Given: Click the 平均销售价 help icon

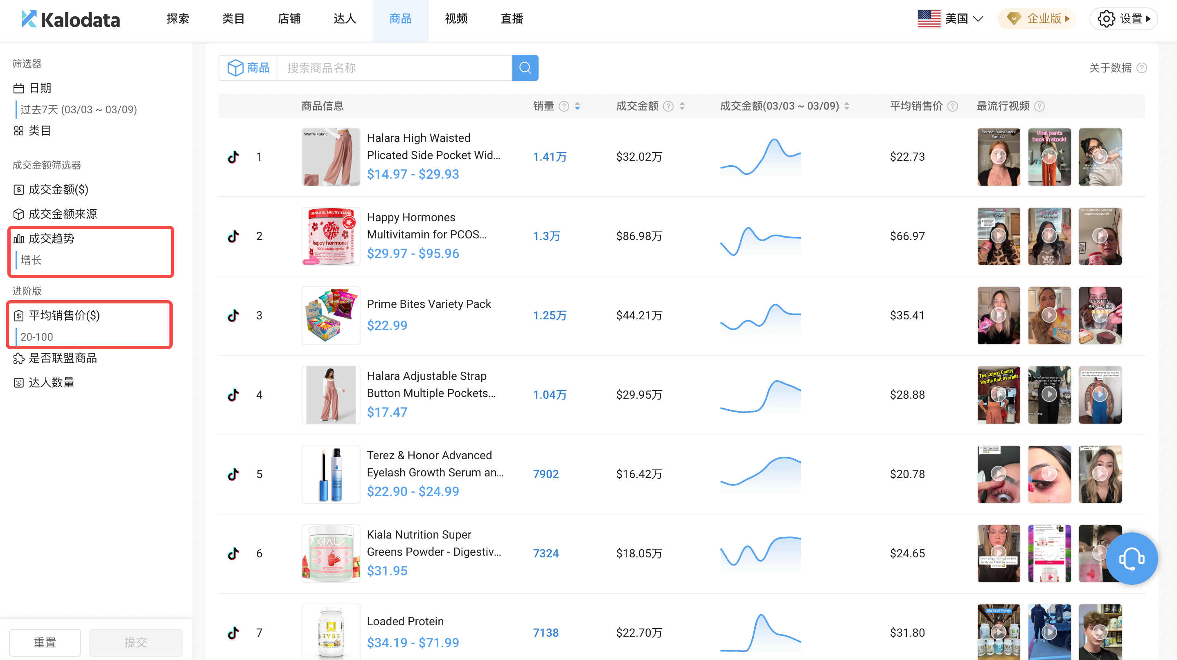Looking at the screenshot, I should click(x=953, y=106).
